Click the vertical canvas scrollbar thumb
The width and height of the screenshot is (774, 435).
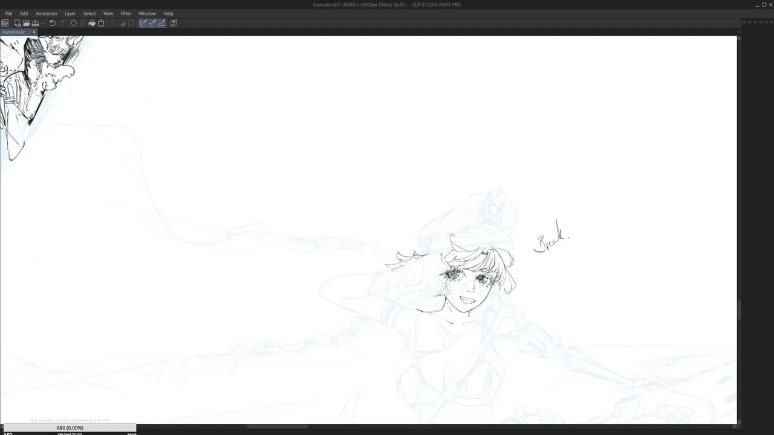click(739, 310)
